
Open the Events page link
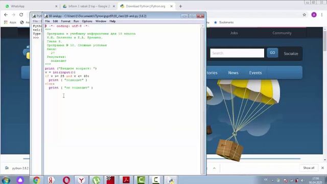[x=255, y=73]
